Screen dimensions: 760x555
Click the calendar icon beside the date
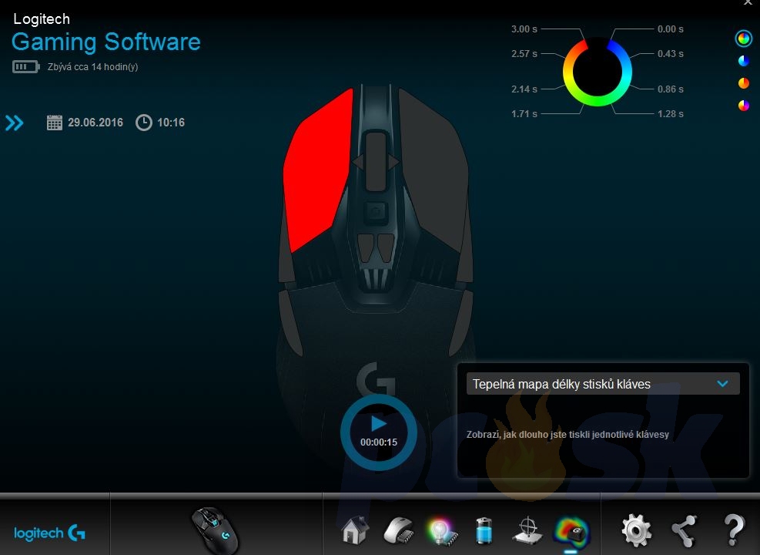(x=54, y=123)
